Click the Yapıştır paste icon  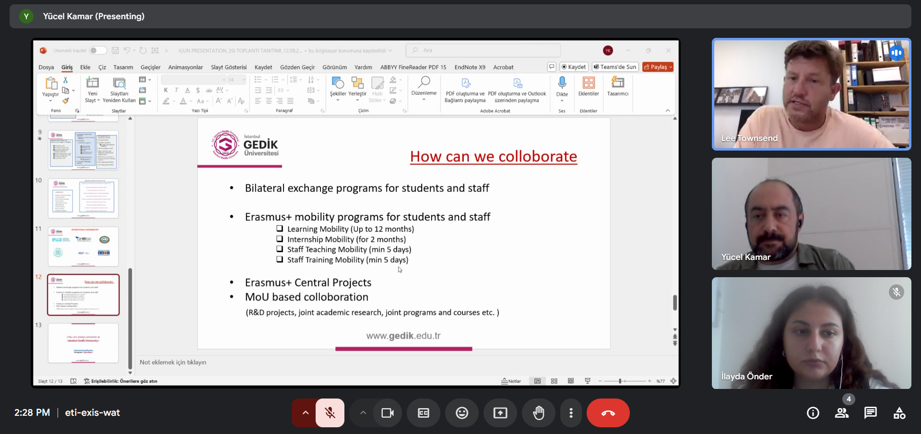pyautogui.click(x=50, y=83)
